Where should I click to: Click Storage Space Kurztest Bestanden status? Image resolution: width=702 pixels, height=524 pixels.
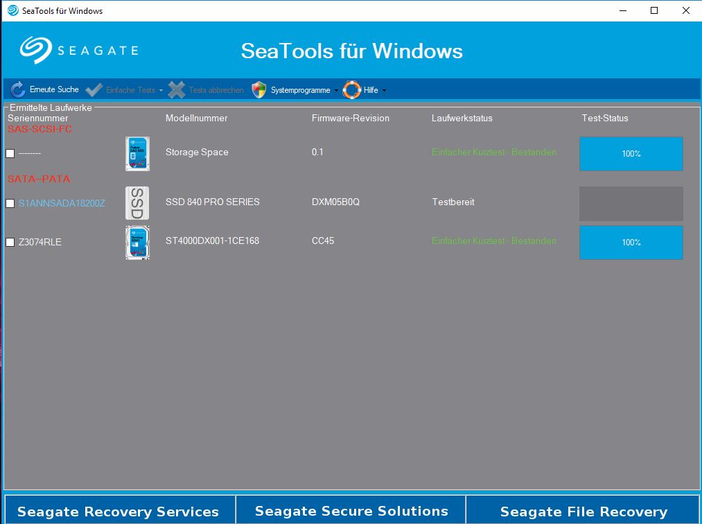coord(494,152)
